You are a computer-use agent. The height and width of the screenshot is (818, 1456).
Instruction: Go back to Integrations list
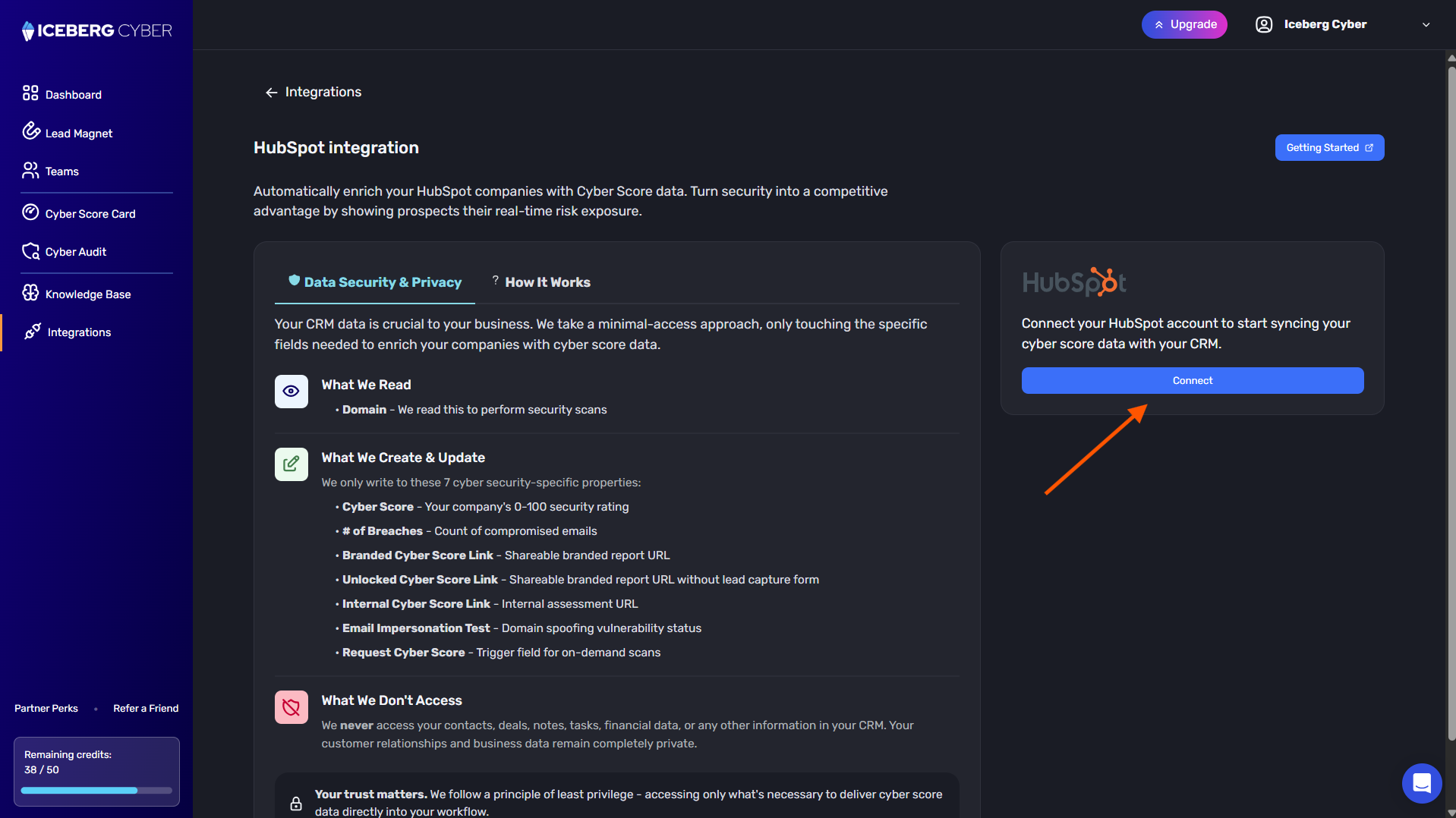(313, 92)
